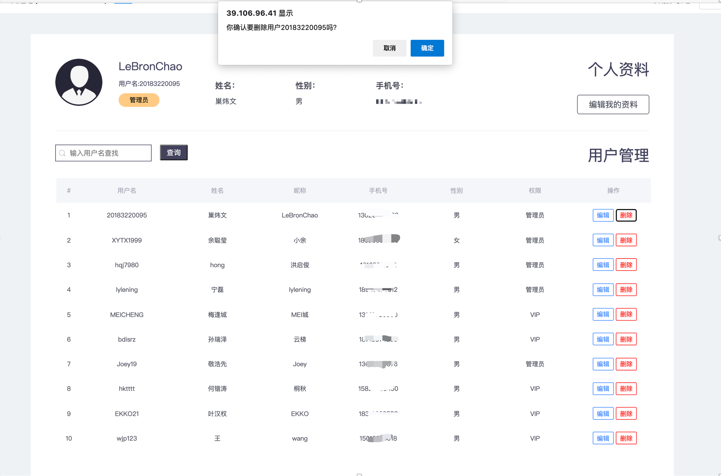
Task: Edit user Joey19
Action: pos(602,364)
